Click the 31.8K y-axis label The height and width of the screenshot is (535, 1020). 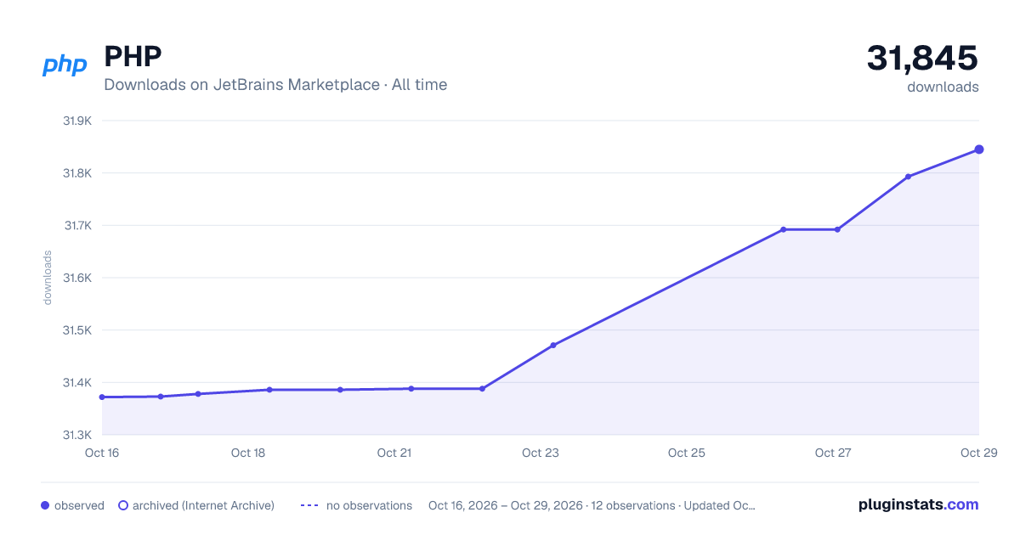tap(77, 173)
